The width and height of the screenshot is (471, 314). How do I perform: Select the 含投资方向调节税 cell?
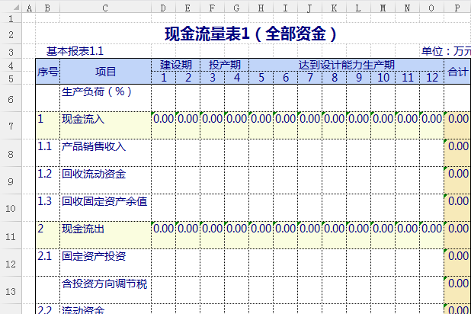coord(104,284)
